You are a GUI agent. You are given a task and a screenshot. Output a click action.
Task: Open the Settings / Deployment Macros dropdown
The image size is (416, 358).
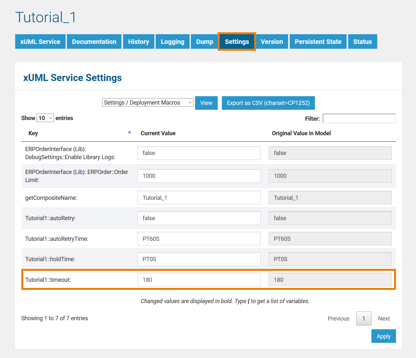coord(148,103)
